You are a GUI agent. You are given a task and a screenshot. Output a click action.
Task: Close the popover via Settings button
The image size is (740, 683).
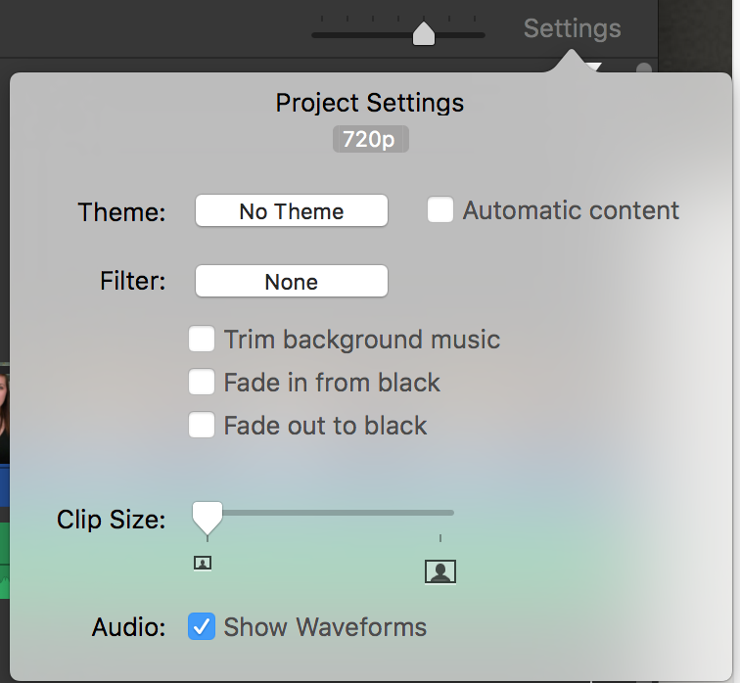pyautogui.click(x=572, y=28)
